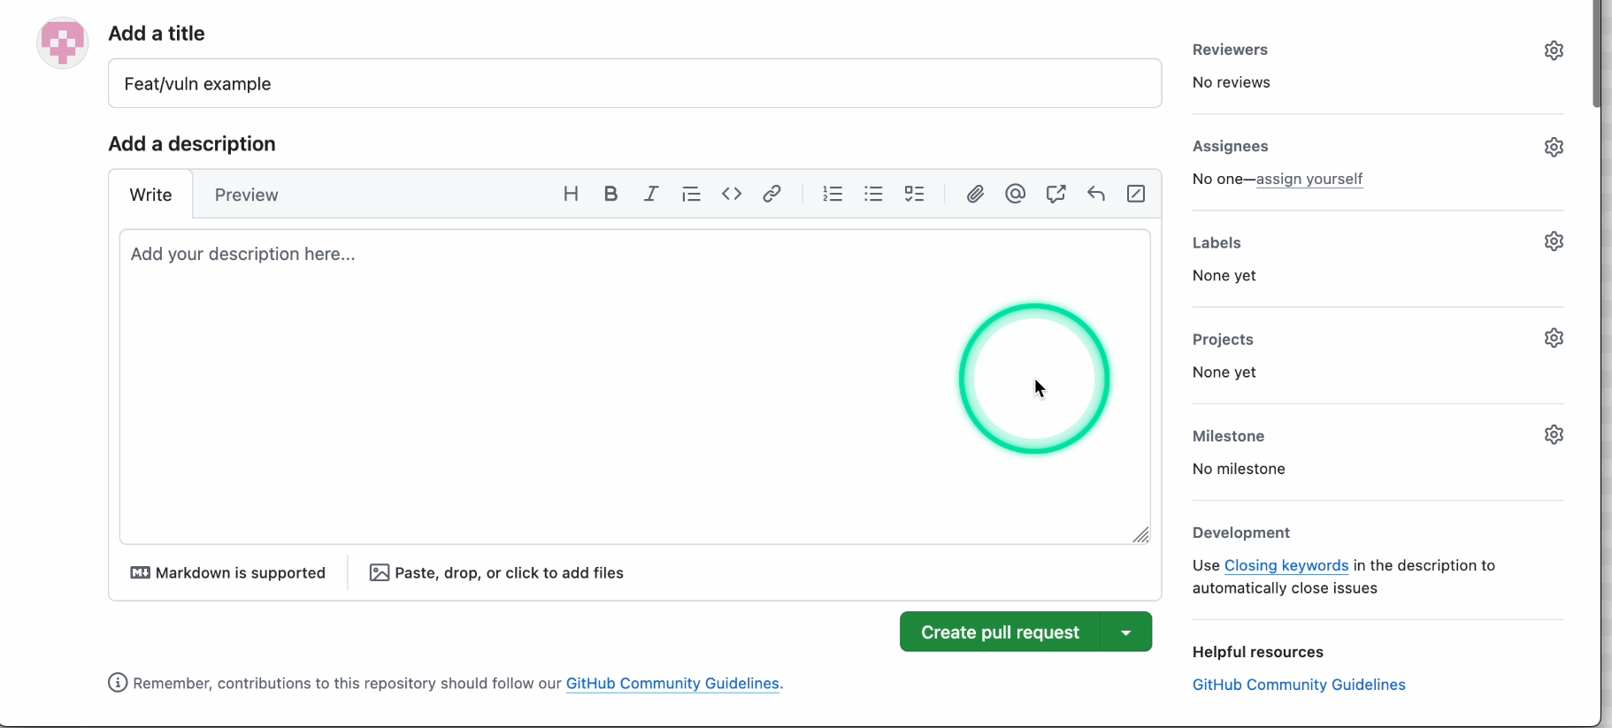Screen dimensions: 1612x728
Task: Insert a heading from the toolbar
Action: [x=571, y=194]
